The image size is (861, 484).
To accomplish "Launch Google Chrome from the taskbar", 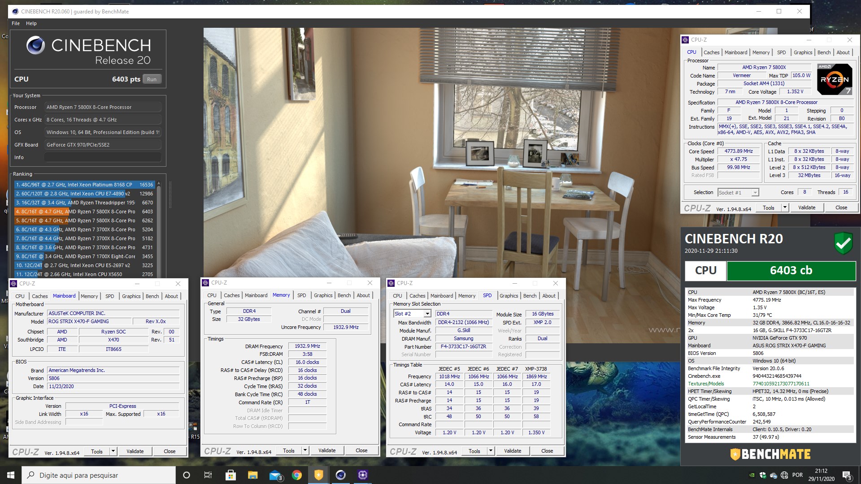I will click(296, 475).
